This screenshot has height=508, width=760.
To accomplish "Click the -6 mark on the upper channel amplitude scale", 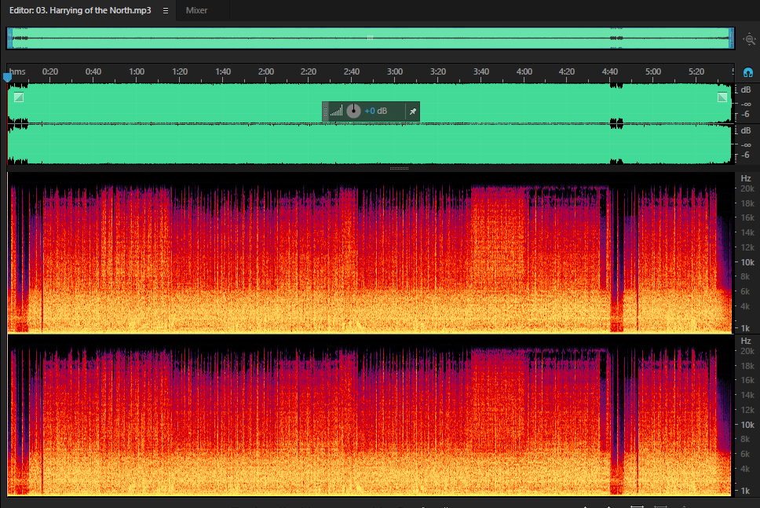I will [x=745, y=115].
